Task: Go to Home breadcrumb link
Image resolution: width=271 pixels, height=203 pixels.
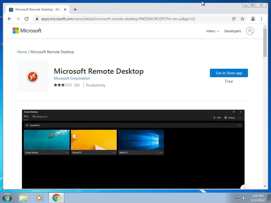Action: (x=22, y=52)
